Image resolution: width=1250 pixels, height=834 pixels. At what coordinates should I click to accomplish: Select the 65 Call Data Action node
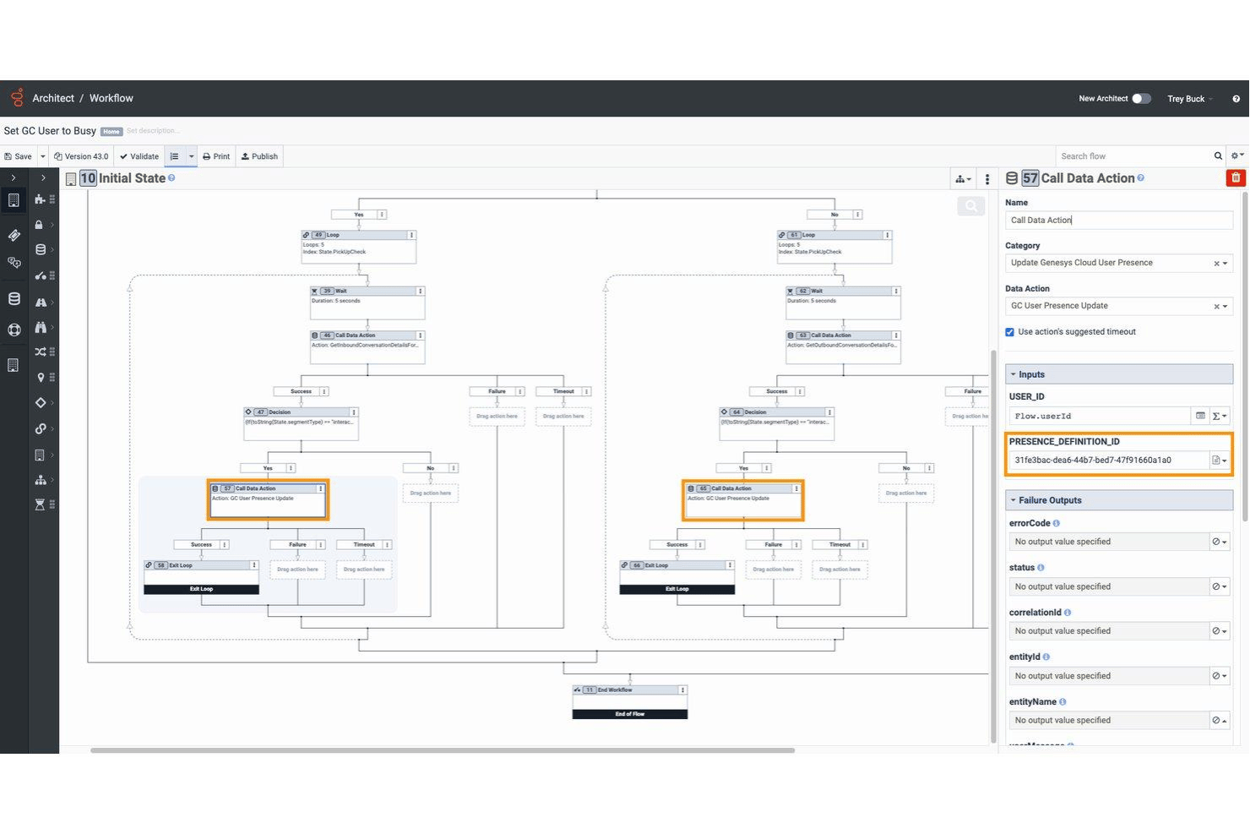(743, 499)
